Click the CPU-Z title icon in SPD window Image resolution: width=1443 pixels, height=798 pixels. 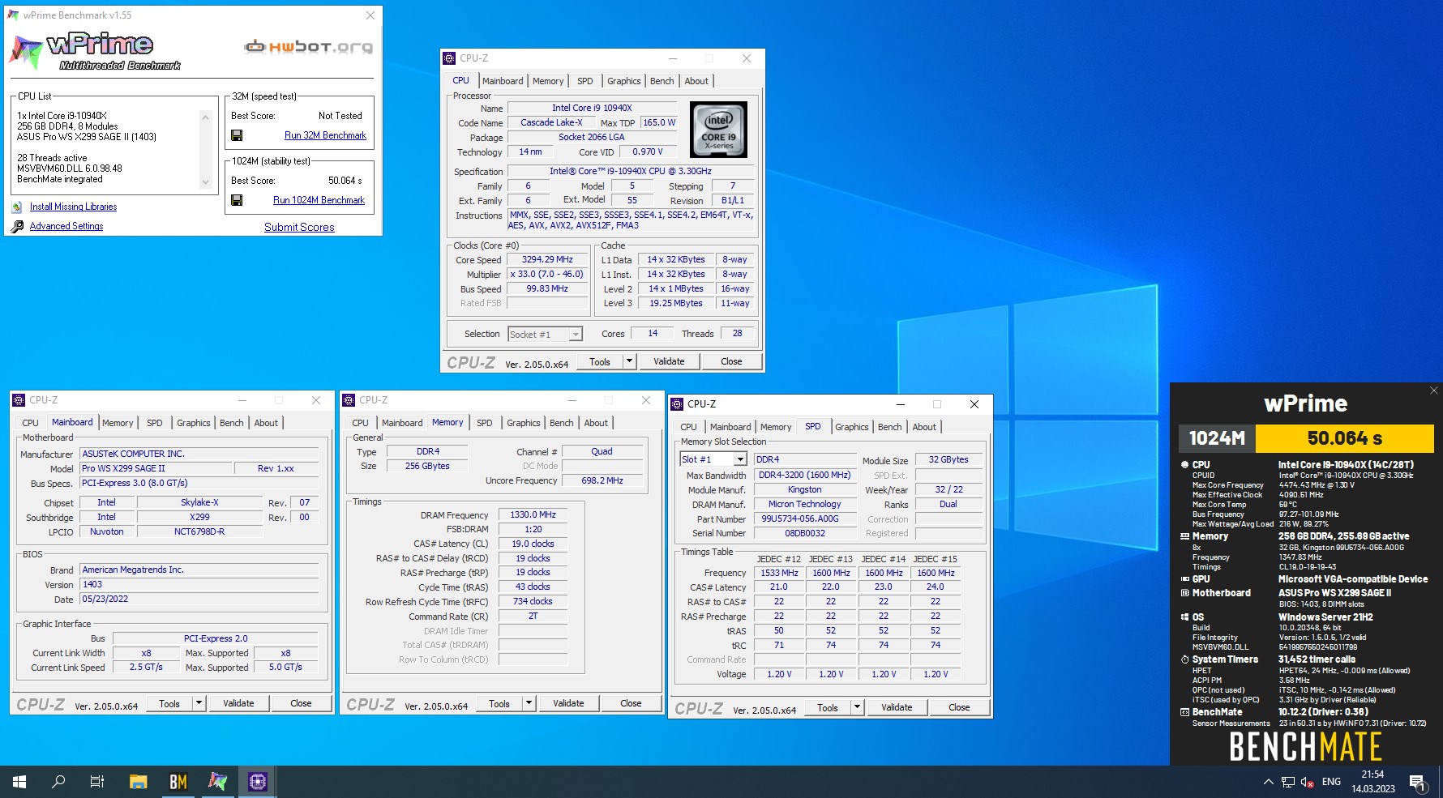tap(677, 404)
